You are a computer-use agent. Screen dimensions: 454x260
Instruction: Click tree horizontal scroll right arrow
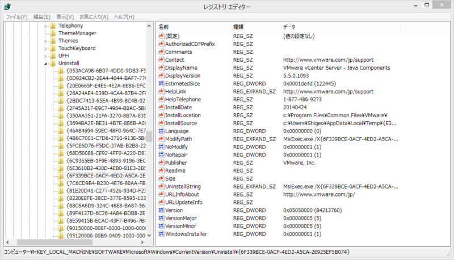click(x=142, y=242)
